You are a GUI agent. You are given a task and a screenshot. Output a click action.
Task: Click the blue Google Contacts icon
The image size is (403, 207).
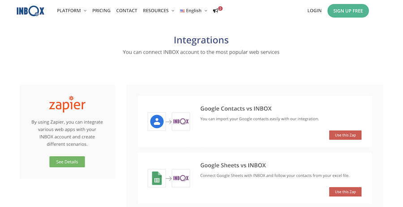[157, 121]
